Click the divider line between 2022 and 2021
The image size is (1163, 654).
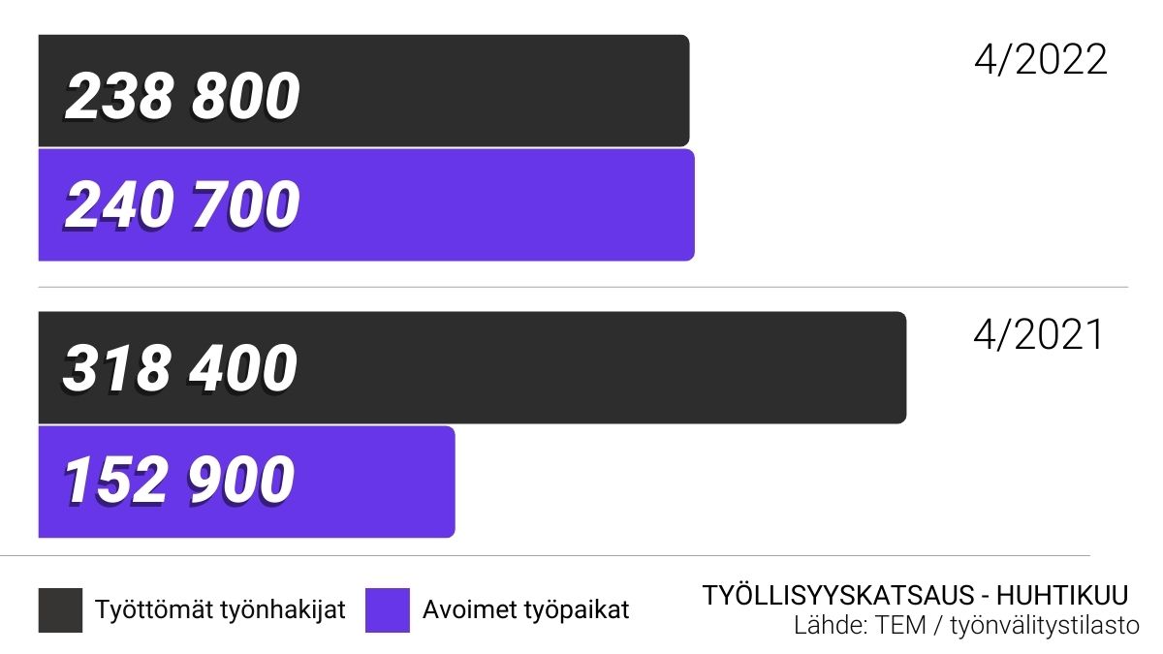pos(583,287)
